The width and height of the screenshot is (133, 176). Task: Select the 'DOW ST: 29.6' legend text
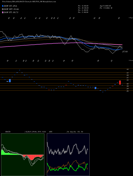pyautogui.click(x=10, y=6)
